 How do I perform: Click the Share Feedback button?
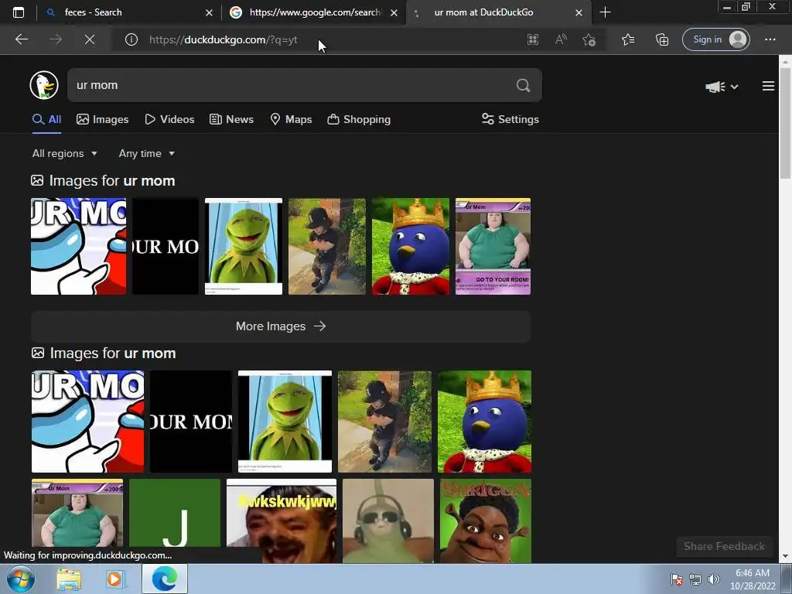[x=724, y=547]
